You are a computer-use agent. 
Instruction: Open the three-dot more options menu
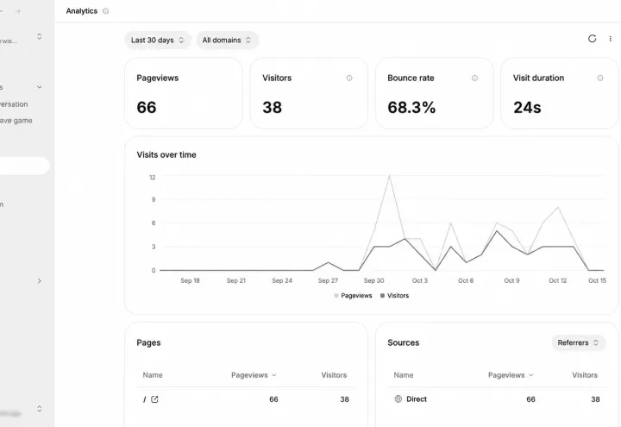610,39
